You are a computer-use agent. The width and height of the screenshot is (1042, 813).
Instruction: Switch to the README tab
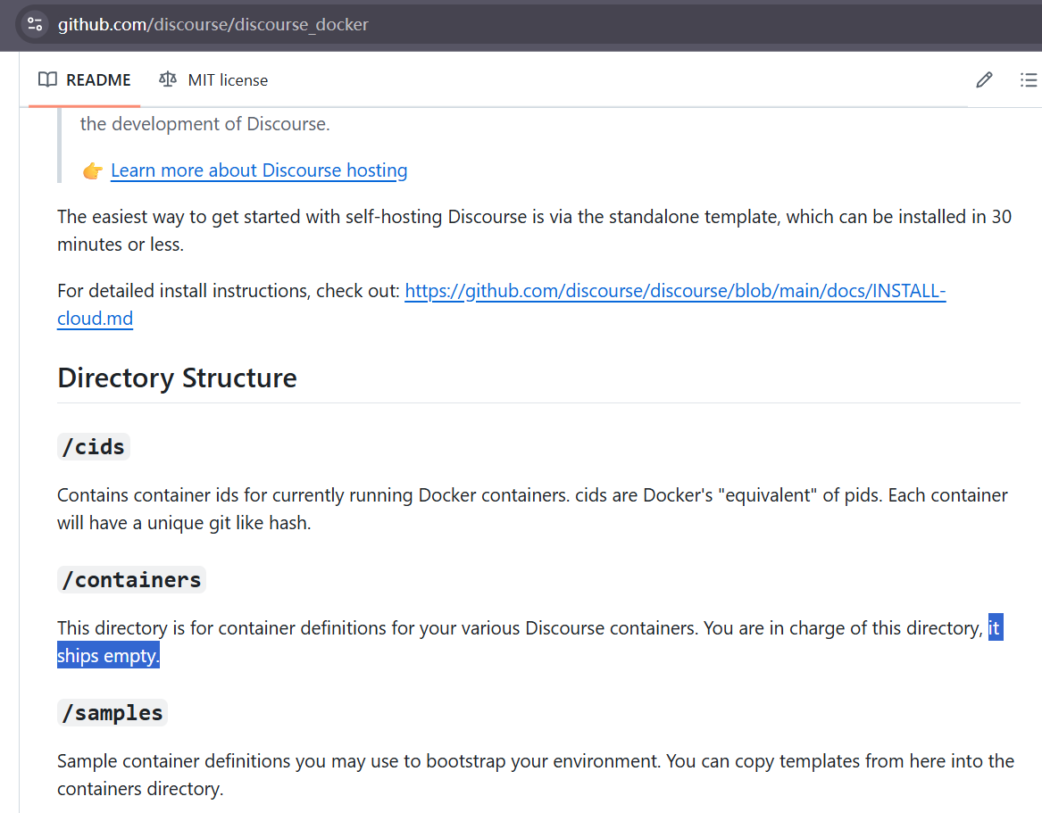85,79
